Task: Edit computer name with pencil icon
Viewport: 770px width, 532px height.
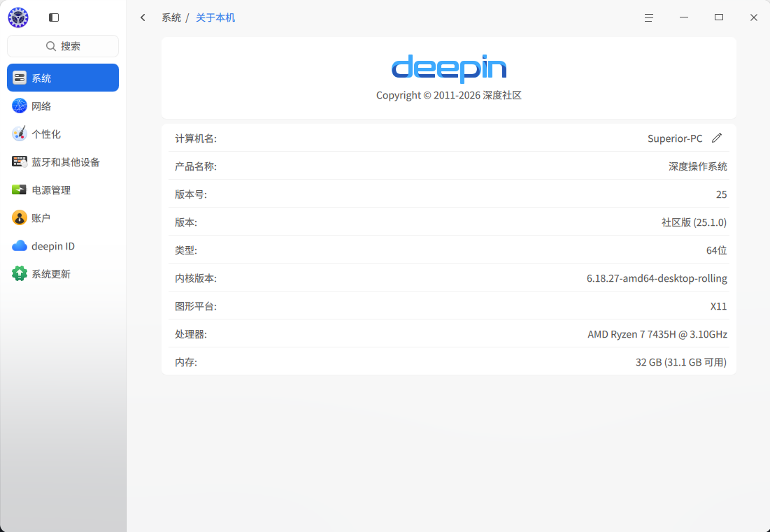Action: point(717,138)
